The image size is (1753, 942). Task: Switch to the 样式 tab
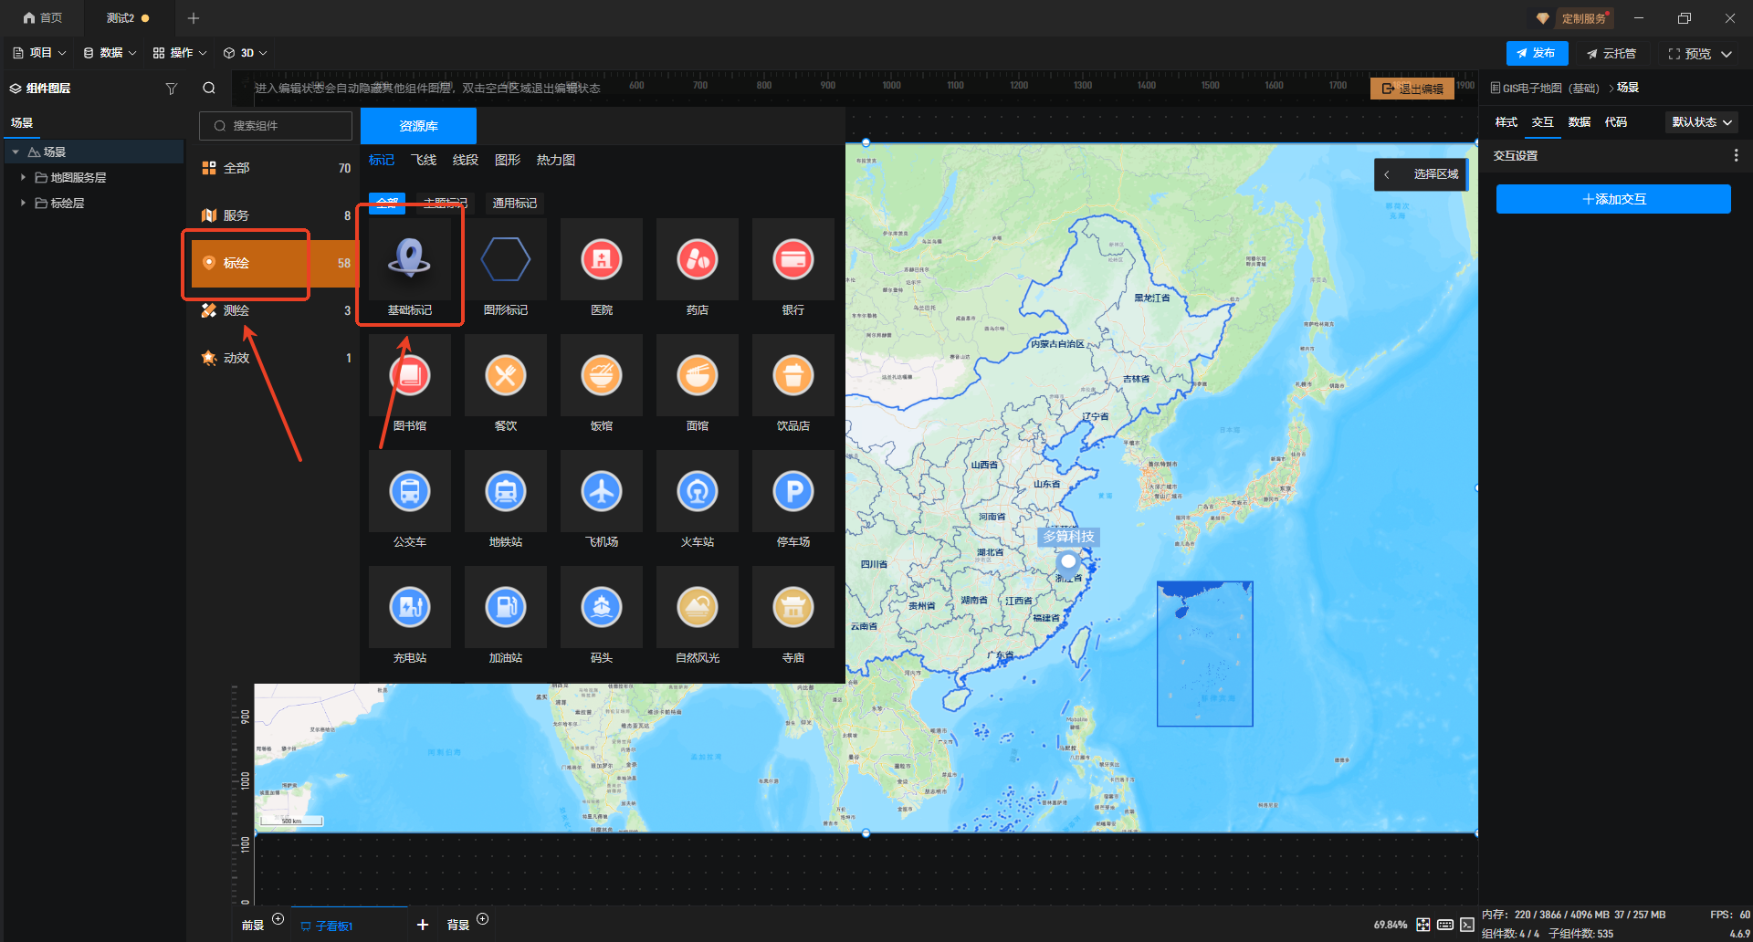coord(1506,122)
